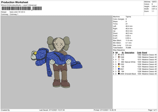158x112 pixels.
Task: Click the Stitches value 12972
Action: point(154,2)
